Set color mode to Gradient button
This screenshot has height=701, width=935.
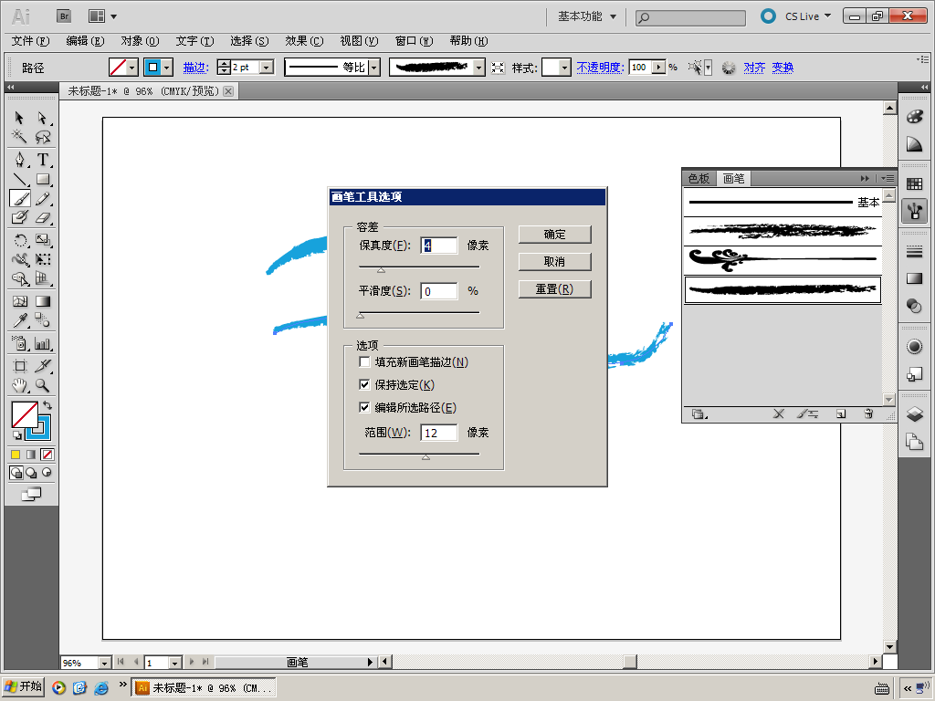(x=31, y=455)
